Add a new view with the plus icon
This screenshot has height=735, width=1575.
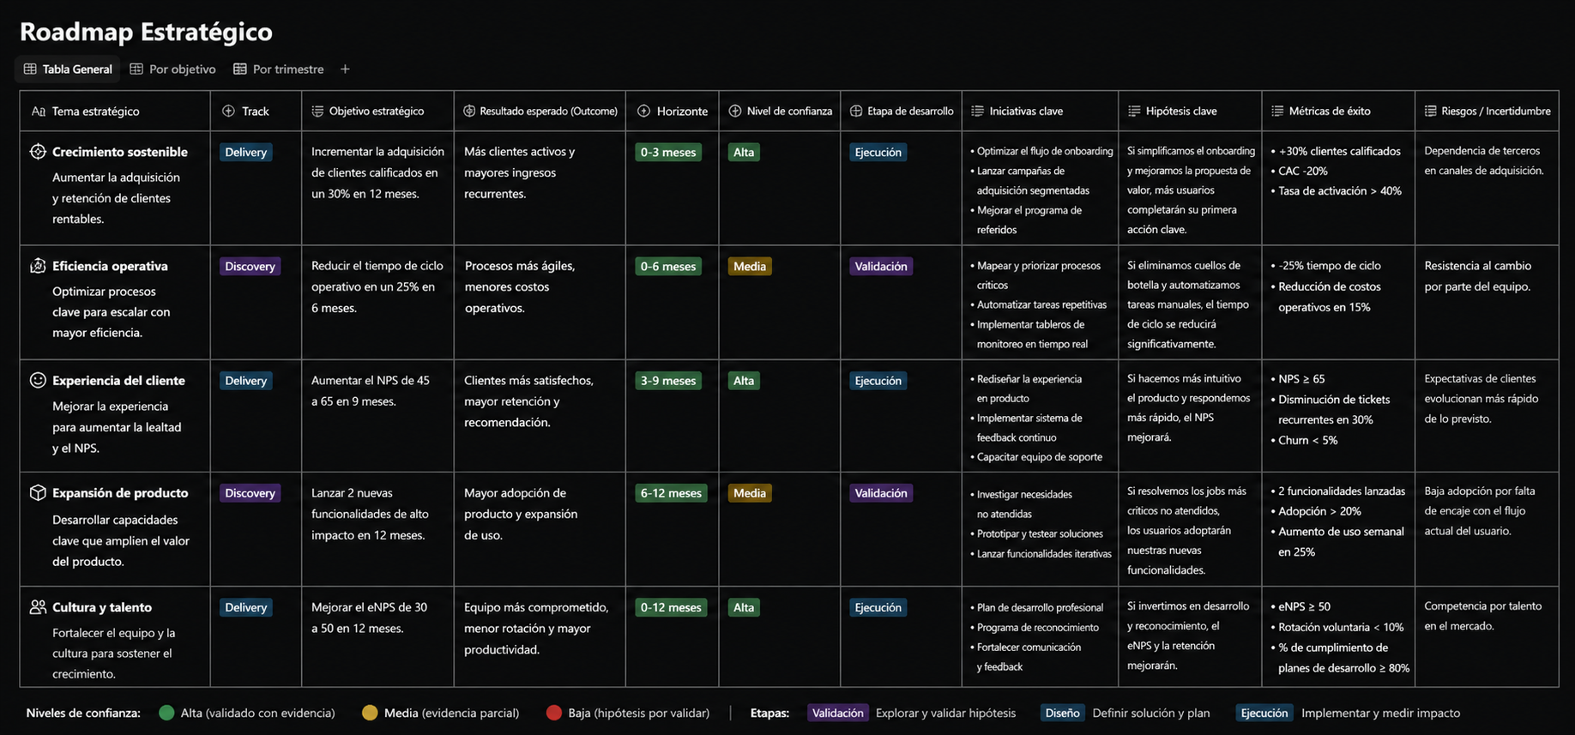345,69
